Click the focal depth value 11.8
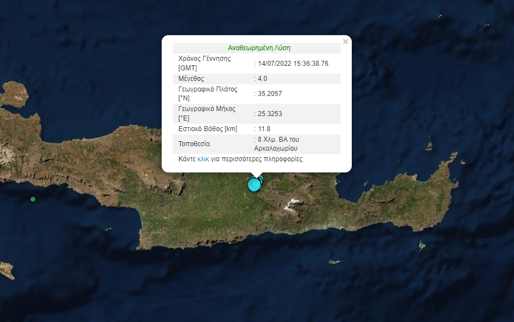 click(x=264, y=129)
